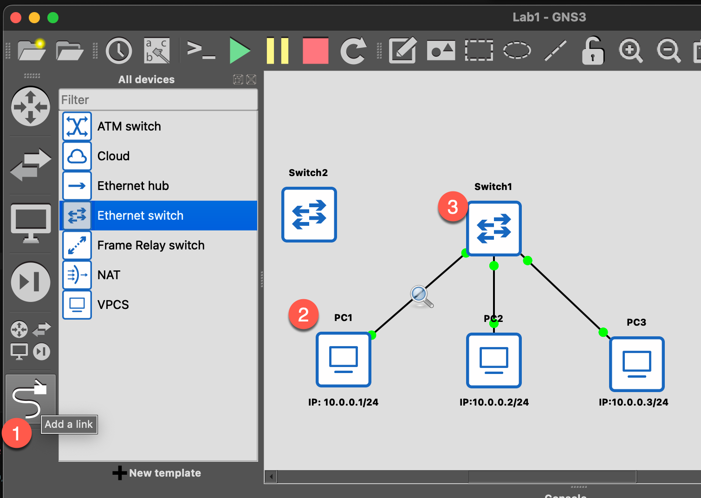
Task: Toggle show interface labels icon
Action: click(157, 51)
